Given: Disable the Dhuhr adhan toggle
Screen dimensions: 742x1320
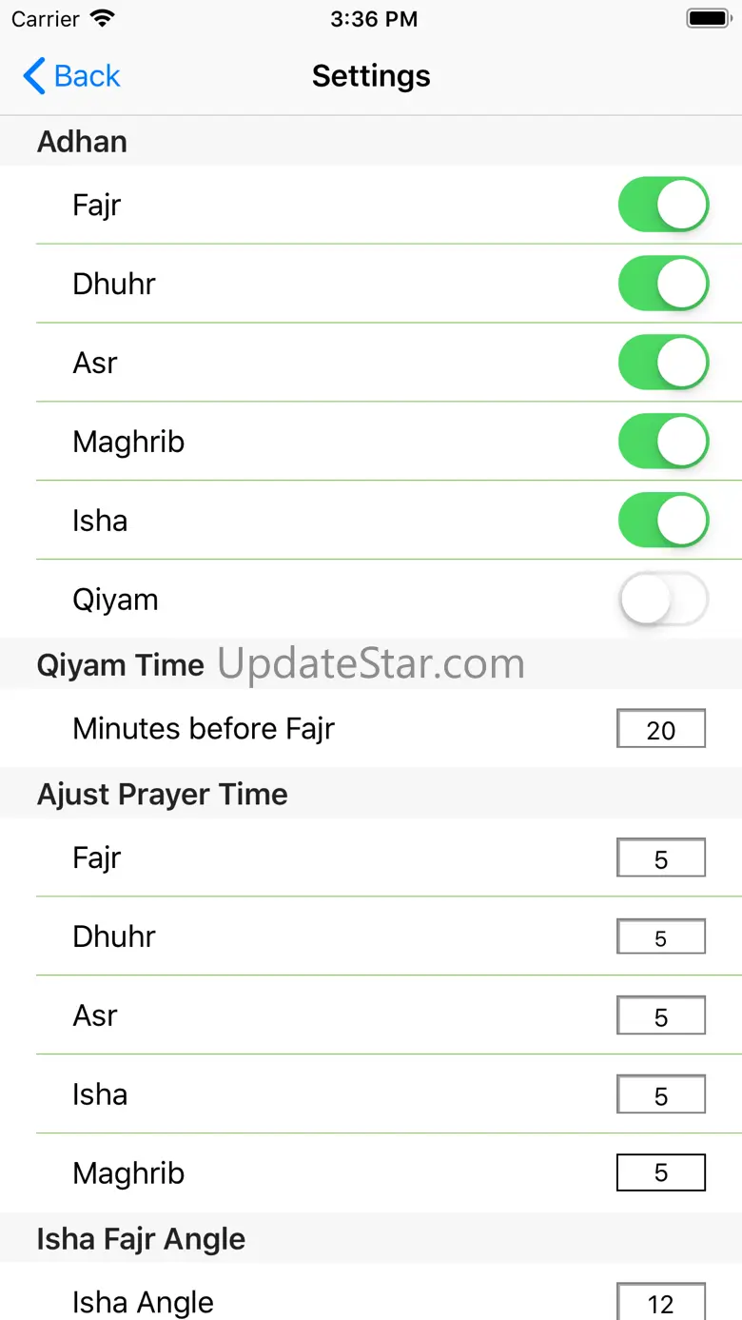Looking at the screenshot, I should 663,284.
